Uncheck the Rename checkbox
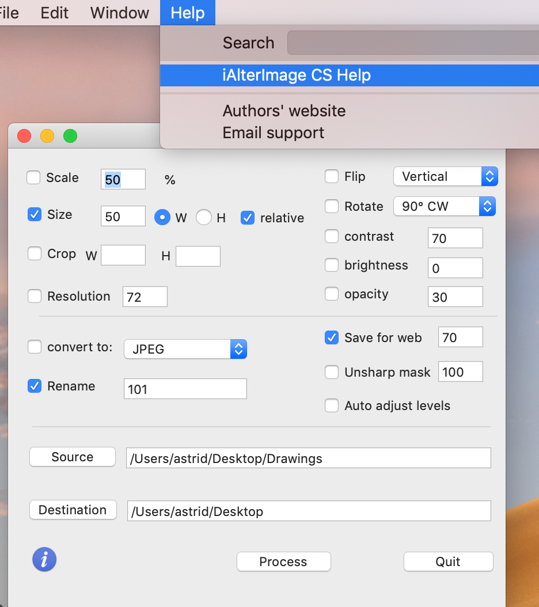Image resolution: width=539 pixels, height=607 pixels. click(35, 386)
